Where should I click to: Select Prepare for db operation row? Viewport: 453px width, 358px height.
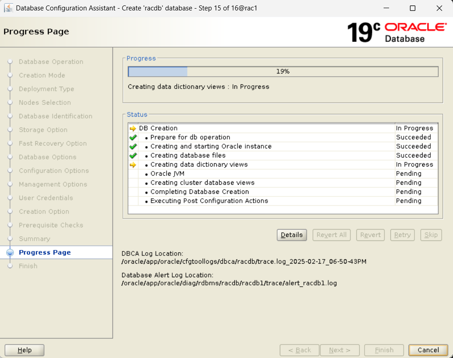coord(283,137)
